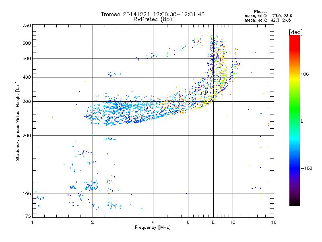Click the y-axis '200' tick label
This screenshot has height=242, width=322.
click(27, 136)
